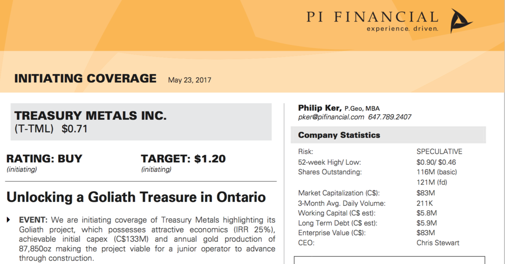The height and width of the screenshot is (264, 505).
Task: Select the Unlocking a Goliath Treasure headline
Action: (136, 197)
